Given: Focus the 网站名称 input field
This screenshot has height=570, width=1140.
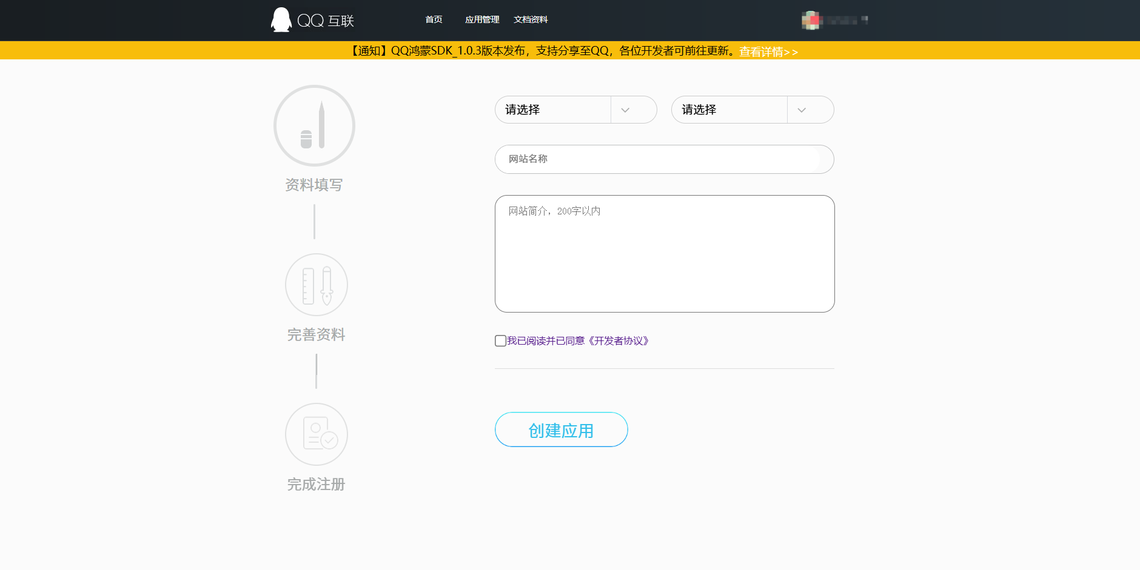Looking at the screenshot, I should pos(664,159).
